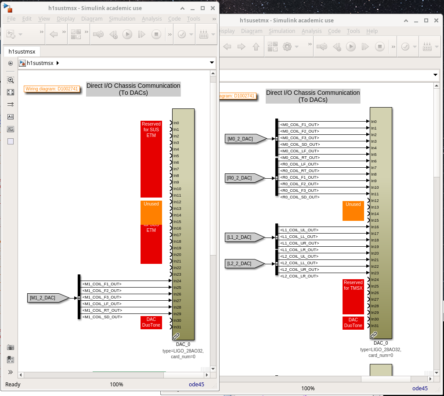The image size is (444, 396).
Task: Click Model Configuration gear icon
Action: click(x=287, y=47)
